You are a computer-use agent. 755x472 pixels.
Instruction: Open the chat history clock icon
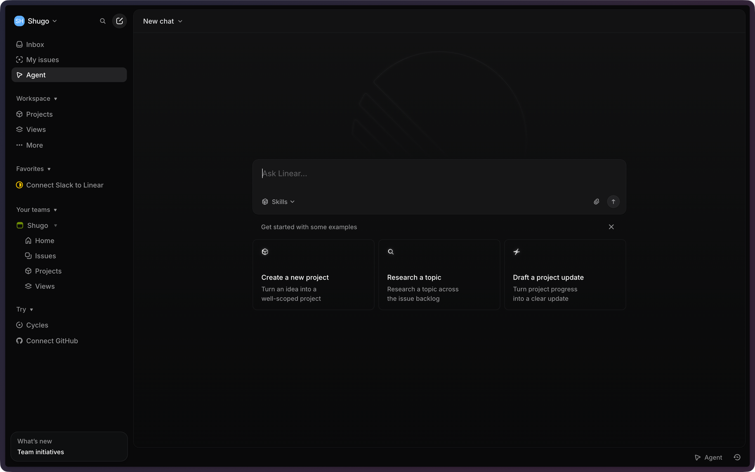point(737,457)
